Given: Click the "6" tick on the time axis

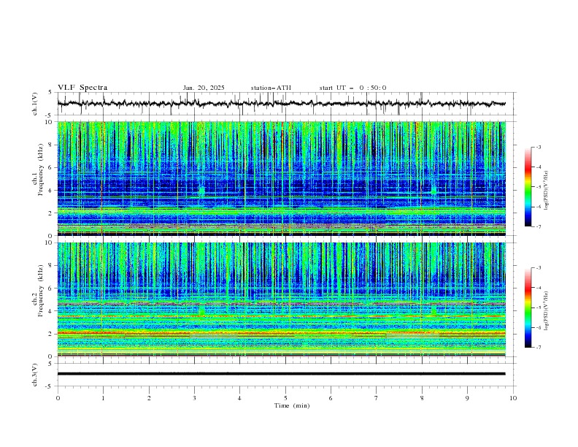Looking at the screenshot, I should 331,398.
